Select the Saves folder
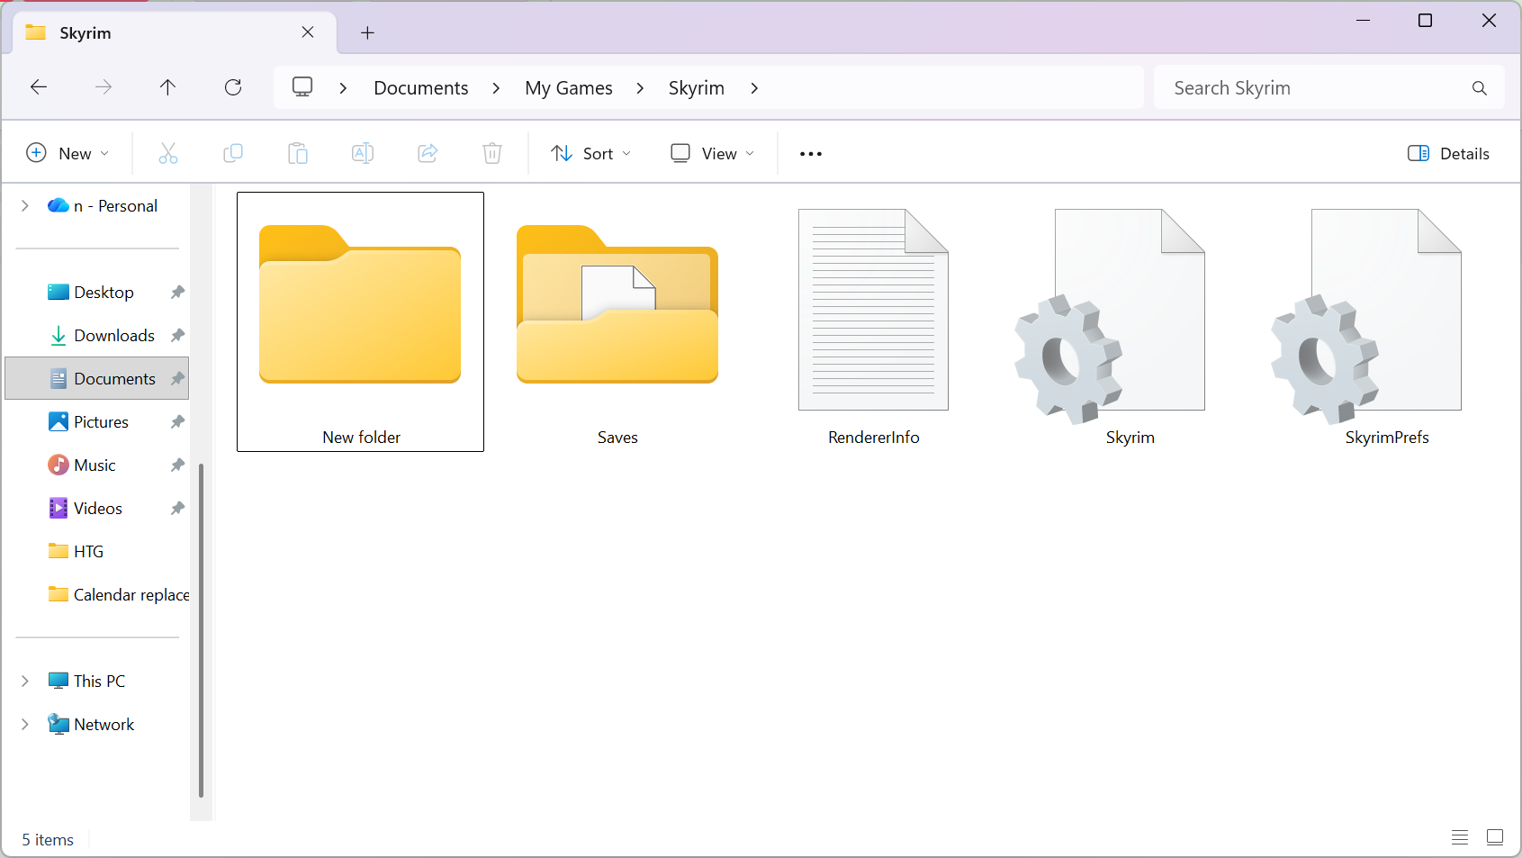 617,321
